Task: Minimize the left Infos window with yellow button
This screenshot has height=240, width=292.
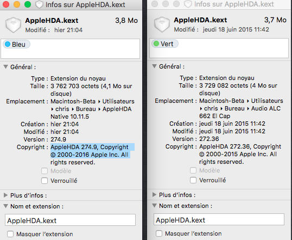Action: pyautogui.click(x=17, y=4)
